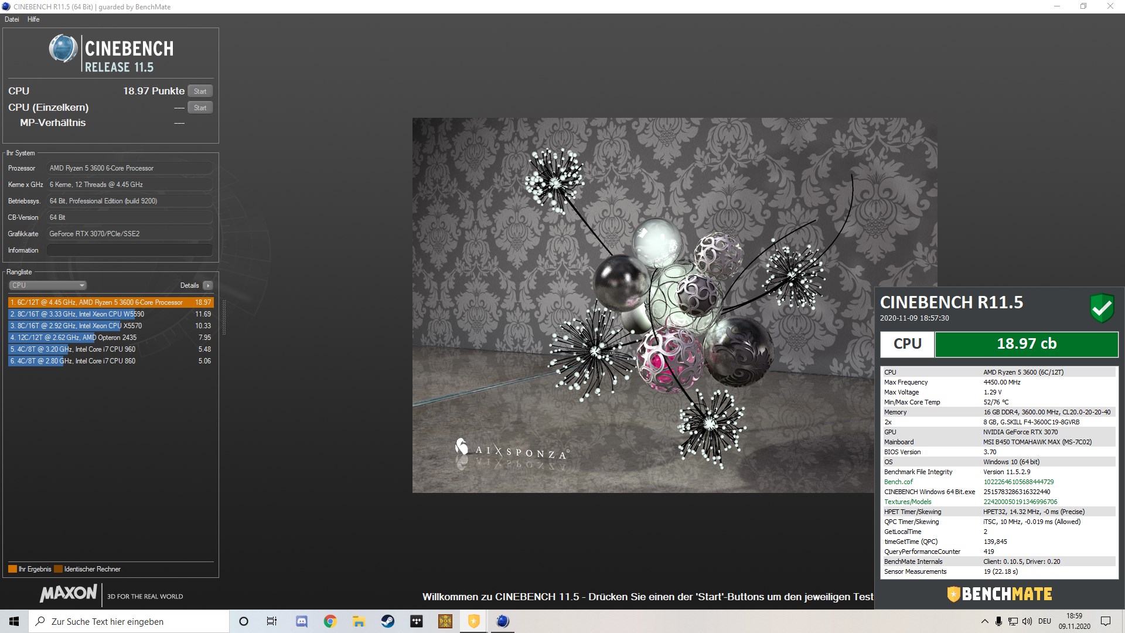Open Discord from the taskbar
The width and height of the screenshot is (1125, 633).
coord(302,621)
